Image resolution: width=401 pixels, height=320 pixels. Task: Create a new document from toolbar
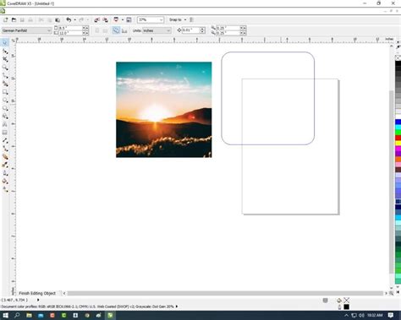5,19
